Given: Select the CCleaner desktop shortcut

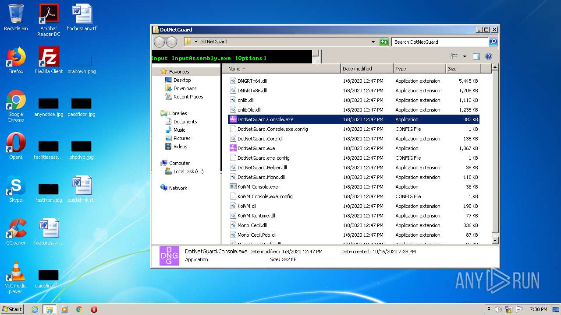Looking at the screenshot, I should 16,232.
